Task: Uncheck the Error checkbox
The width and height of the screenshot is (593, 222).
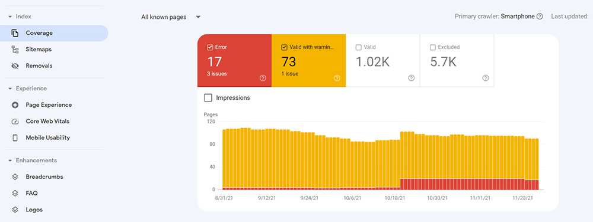Action: tap(210, 47)
